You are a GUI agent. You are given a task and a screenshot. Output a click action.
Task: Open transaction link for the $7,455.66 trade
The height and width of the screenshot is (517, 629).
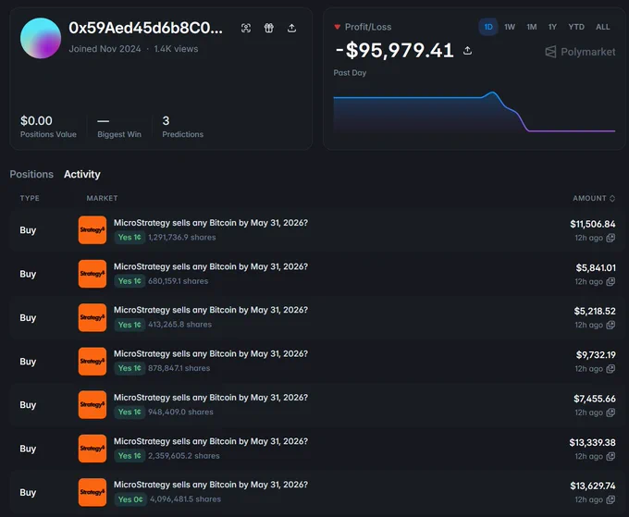click(x=610, y=412)
